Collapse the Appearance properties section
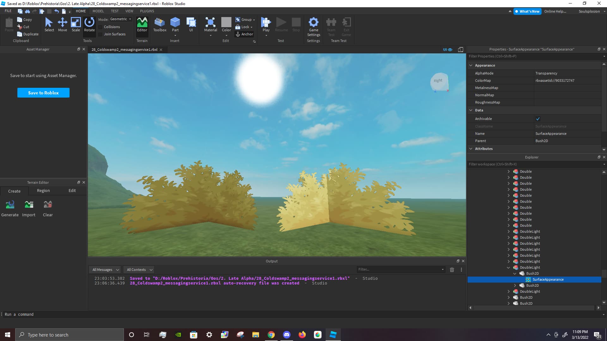 [x=471, y=65]
